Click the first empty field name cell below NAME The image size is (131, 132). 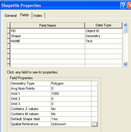tap(47, 46)
